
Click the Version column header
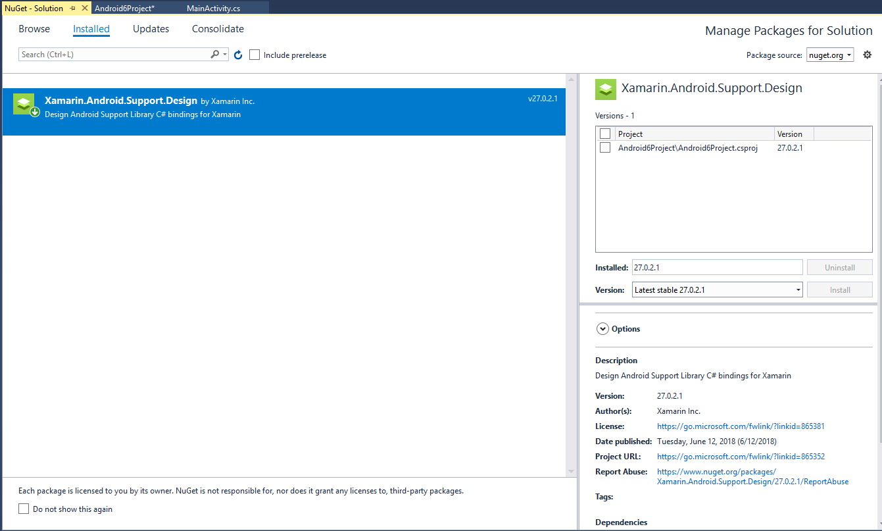795,134
